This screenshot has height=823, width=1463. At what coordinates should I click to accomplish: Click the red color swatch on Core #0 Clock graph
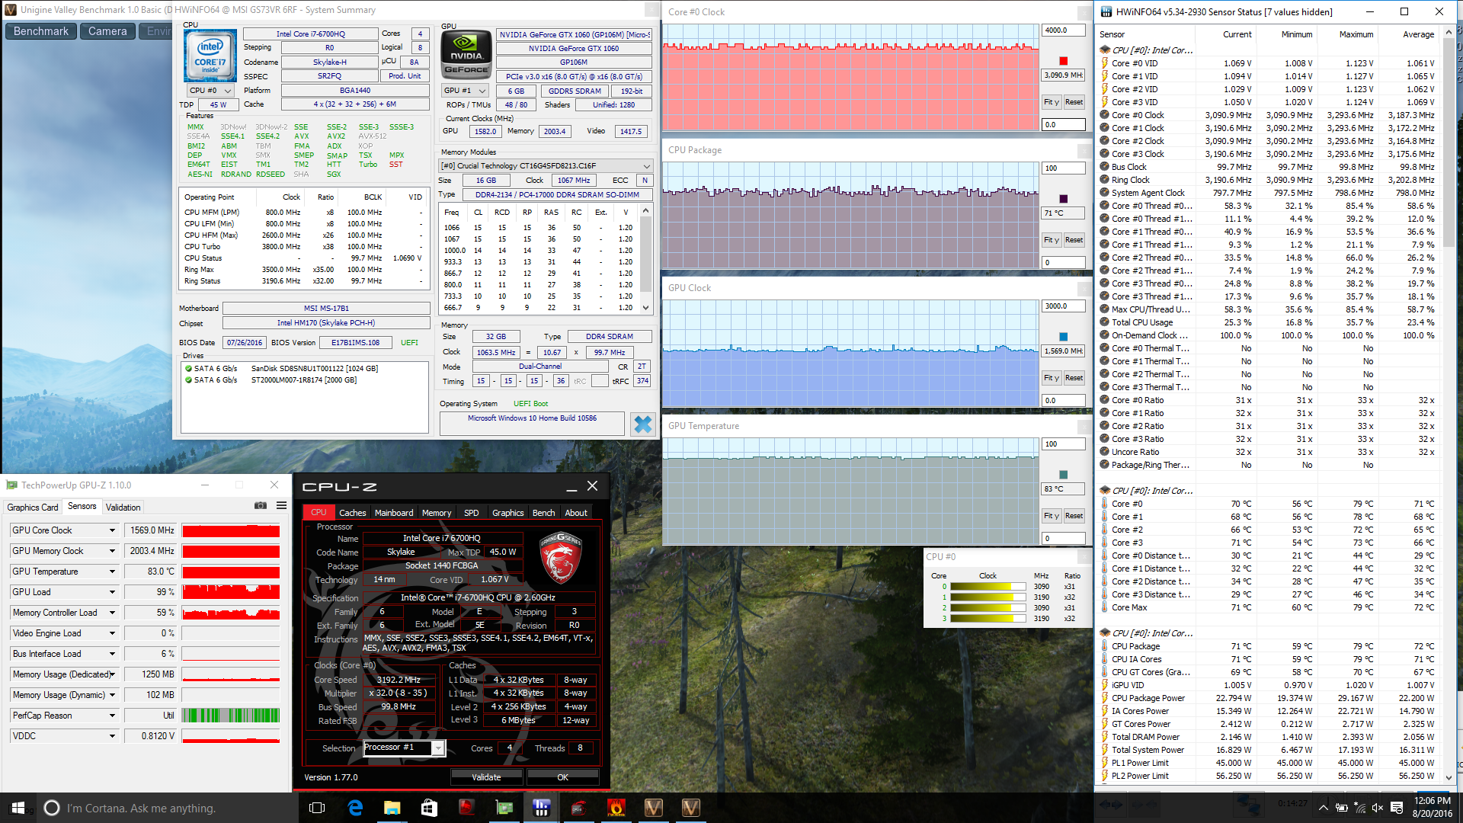1064,61
